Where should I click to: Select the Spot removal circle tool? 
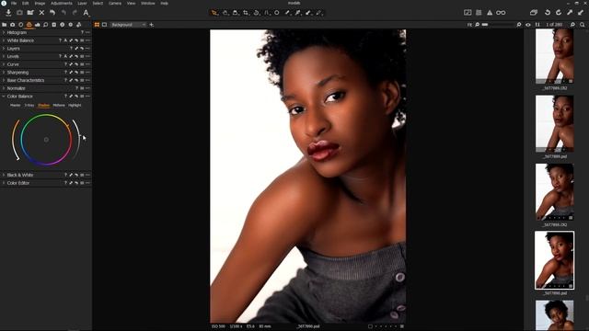click(x=277, y=13)
